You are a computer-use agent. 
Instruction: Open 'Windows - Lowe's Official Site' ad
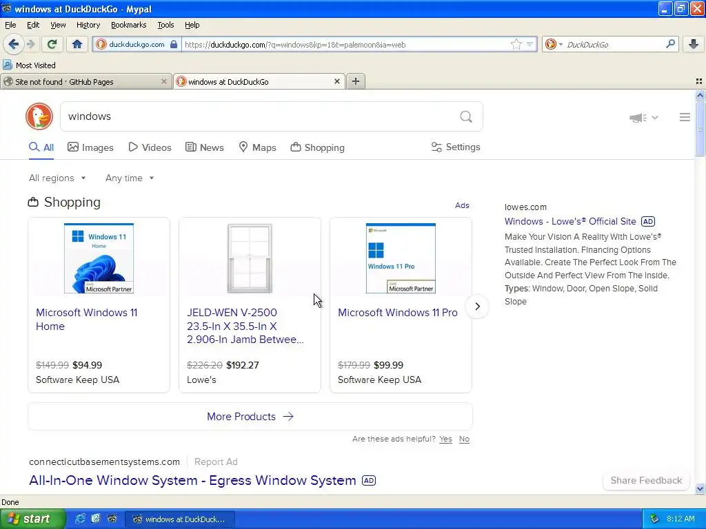tap(570, 221)
